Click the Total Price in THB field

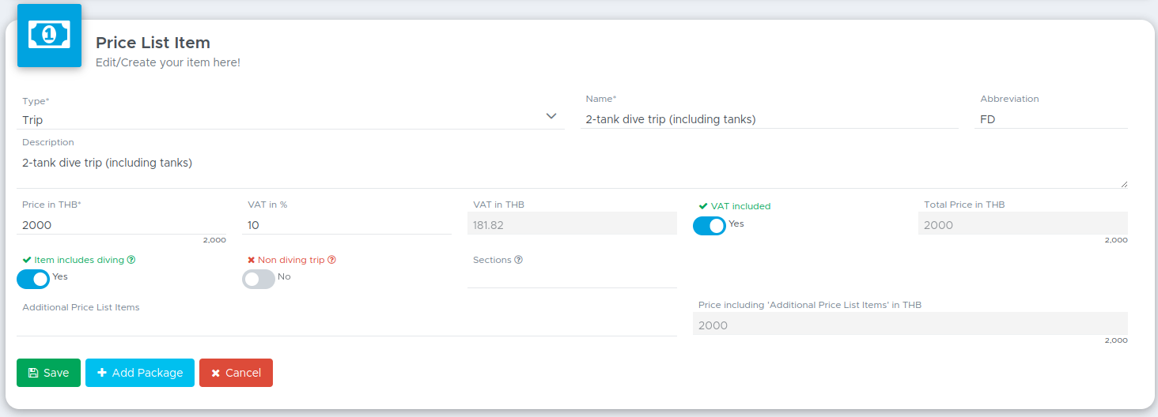(x=1023, y=224)
